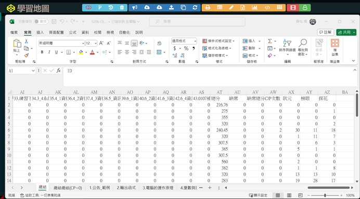Click the printer icon in orange toolbar

click(208, 8)
